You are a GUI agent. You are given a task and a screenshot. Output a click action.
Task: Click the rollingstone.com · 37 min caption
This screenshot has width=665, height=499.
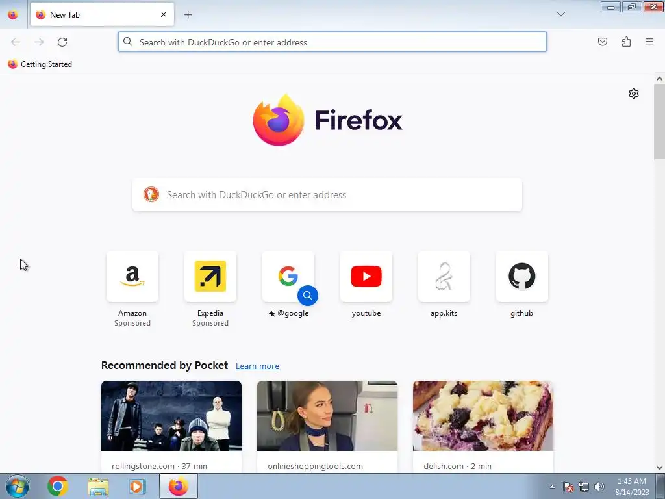click(x=160, y=466)
